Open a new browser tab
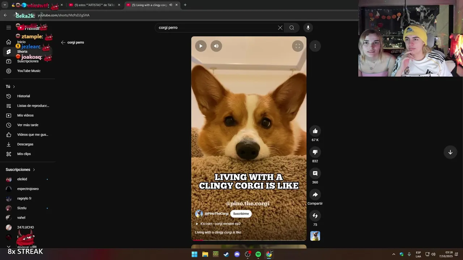 (x=185, y=5)
